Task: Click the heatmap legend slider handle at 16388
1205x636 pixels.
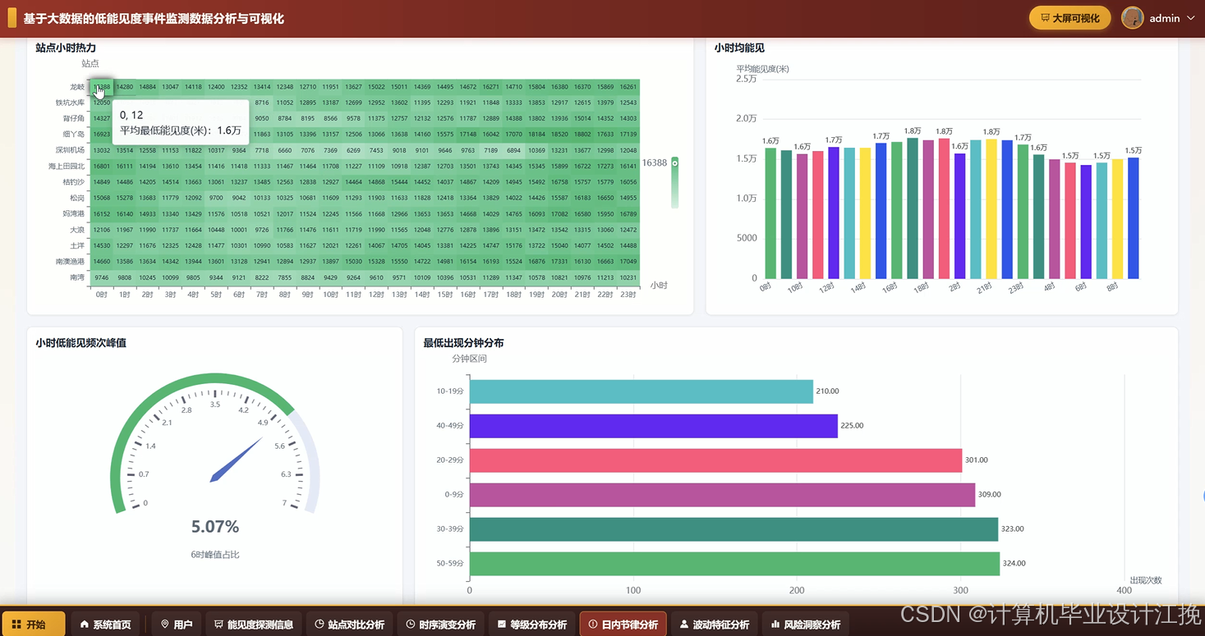Action: pos(675,163)
